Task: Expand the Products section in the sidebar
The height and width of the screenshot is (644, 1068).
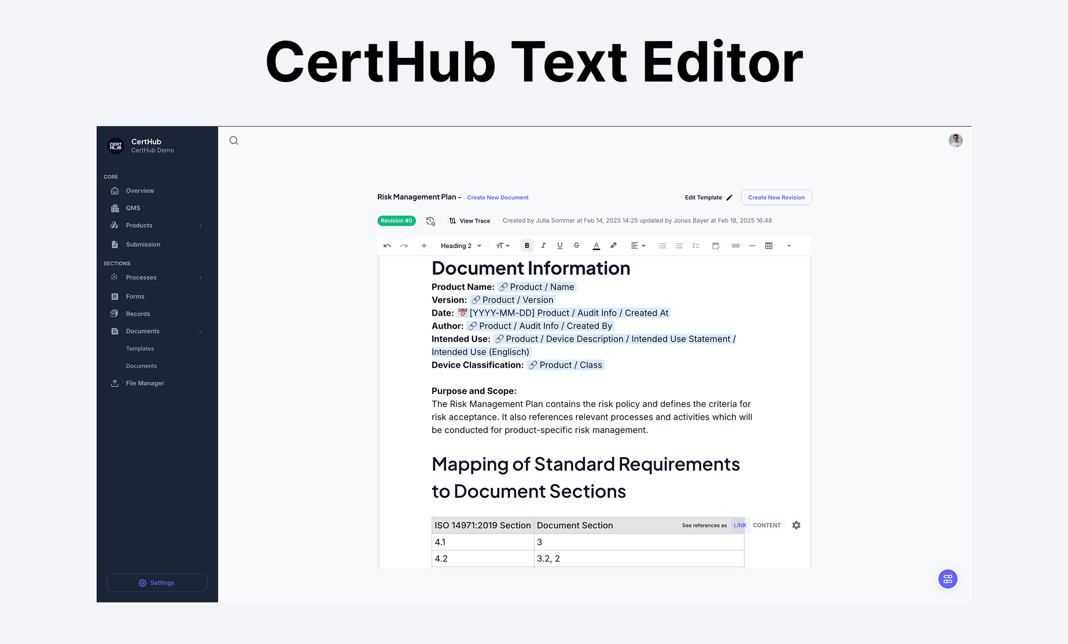Action: coord(200,225)
